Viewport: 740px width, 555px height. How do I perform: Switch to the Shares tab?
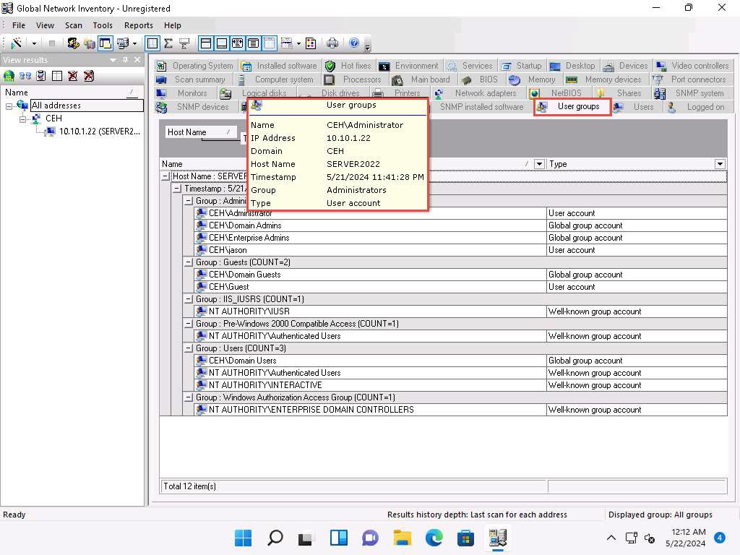coord(628,93)
